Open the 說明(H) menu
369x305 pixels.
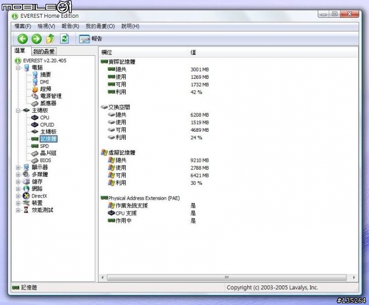click(130, 26)
